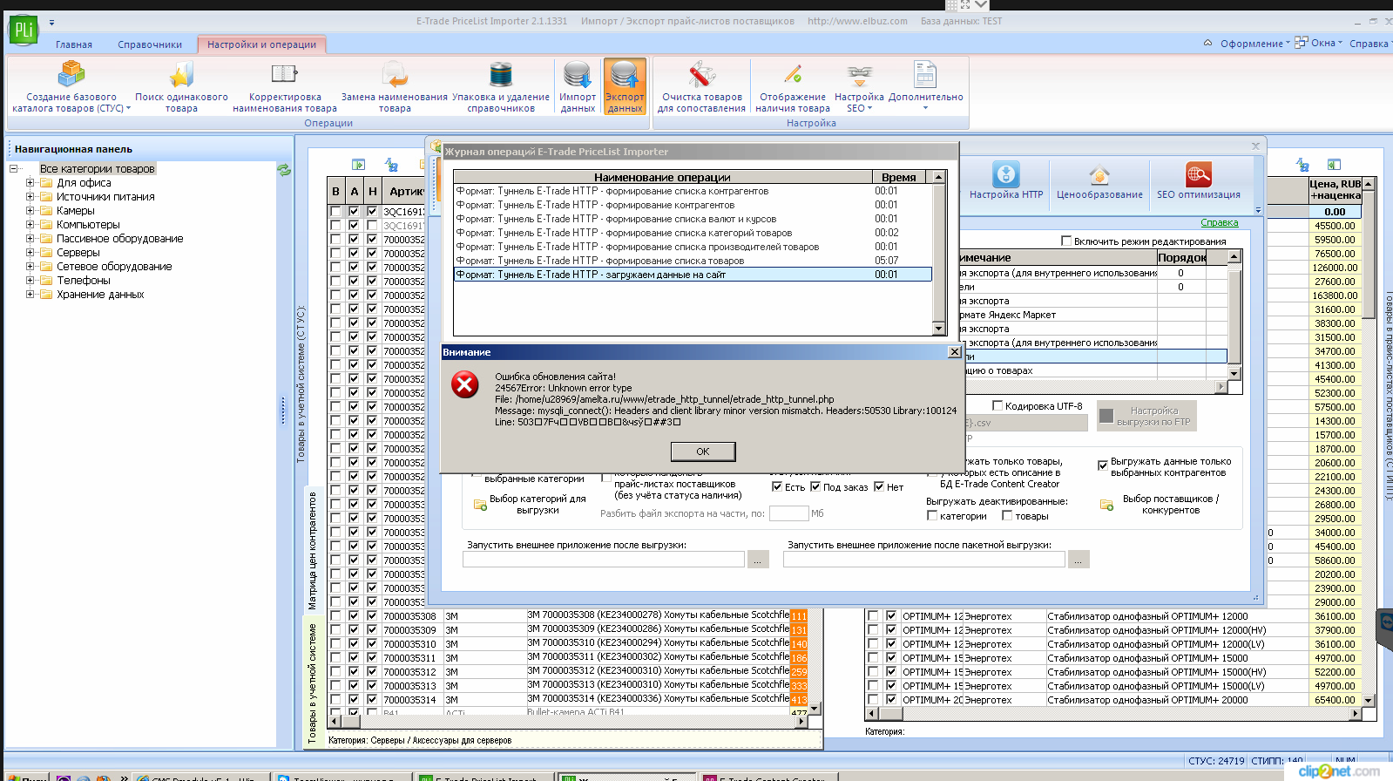1393x781 pixels.
Task: Click red error icon in Внимание dialog
Action: coord(465,384)
